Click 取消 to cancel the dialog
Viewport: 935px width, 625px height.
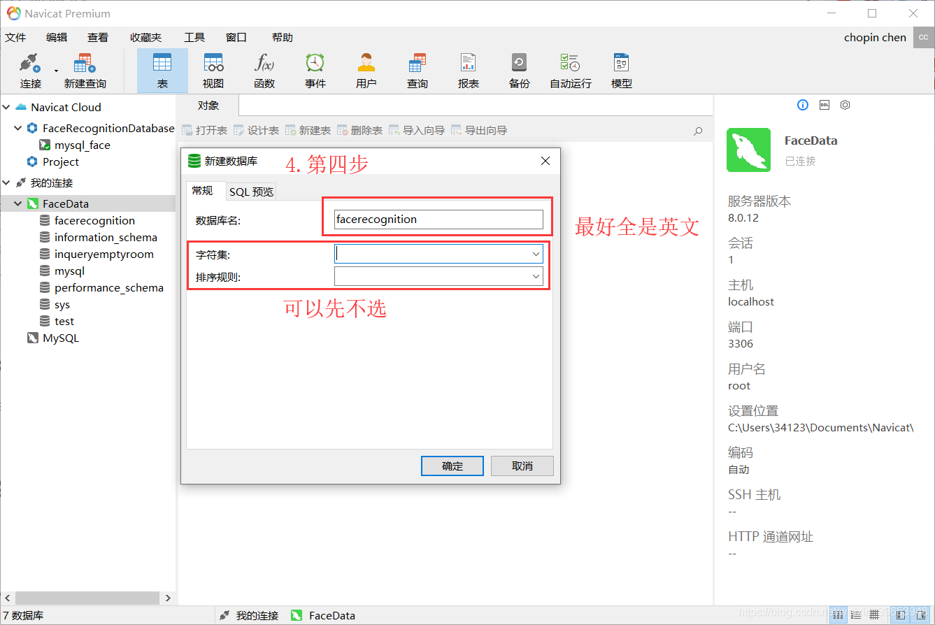pyautogui.click(x=522, y=466)
